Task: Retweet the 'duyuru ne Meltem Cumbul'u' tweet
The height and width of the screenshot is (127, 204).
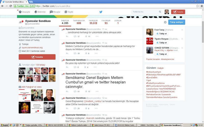Action: (75, 53)
